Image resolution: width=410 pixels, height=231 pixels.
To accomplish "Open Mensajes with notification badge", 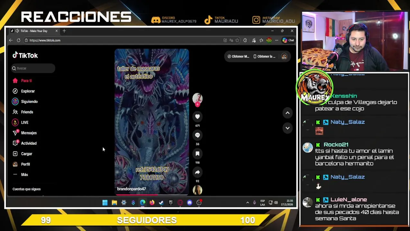I will [x=24, y=133].
